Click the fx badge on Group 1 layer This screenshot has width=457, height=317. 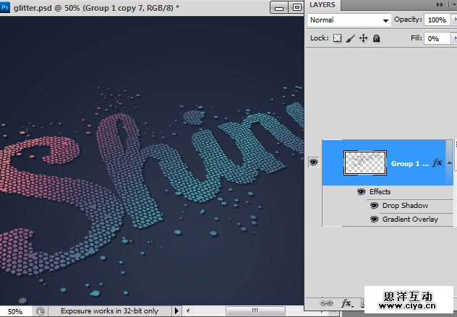click(x=437, y=163)
